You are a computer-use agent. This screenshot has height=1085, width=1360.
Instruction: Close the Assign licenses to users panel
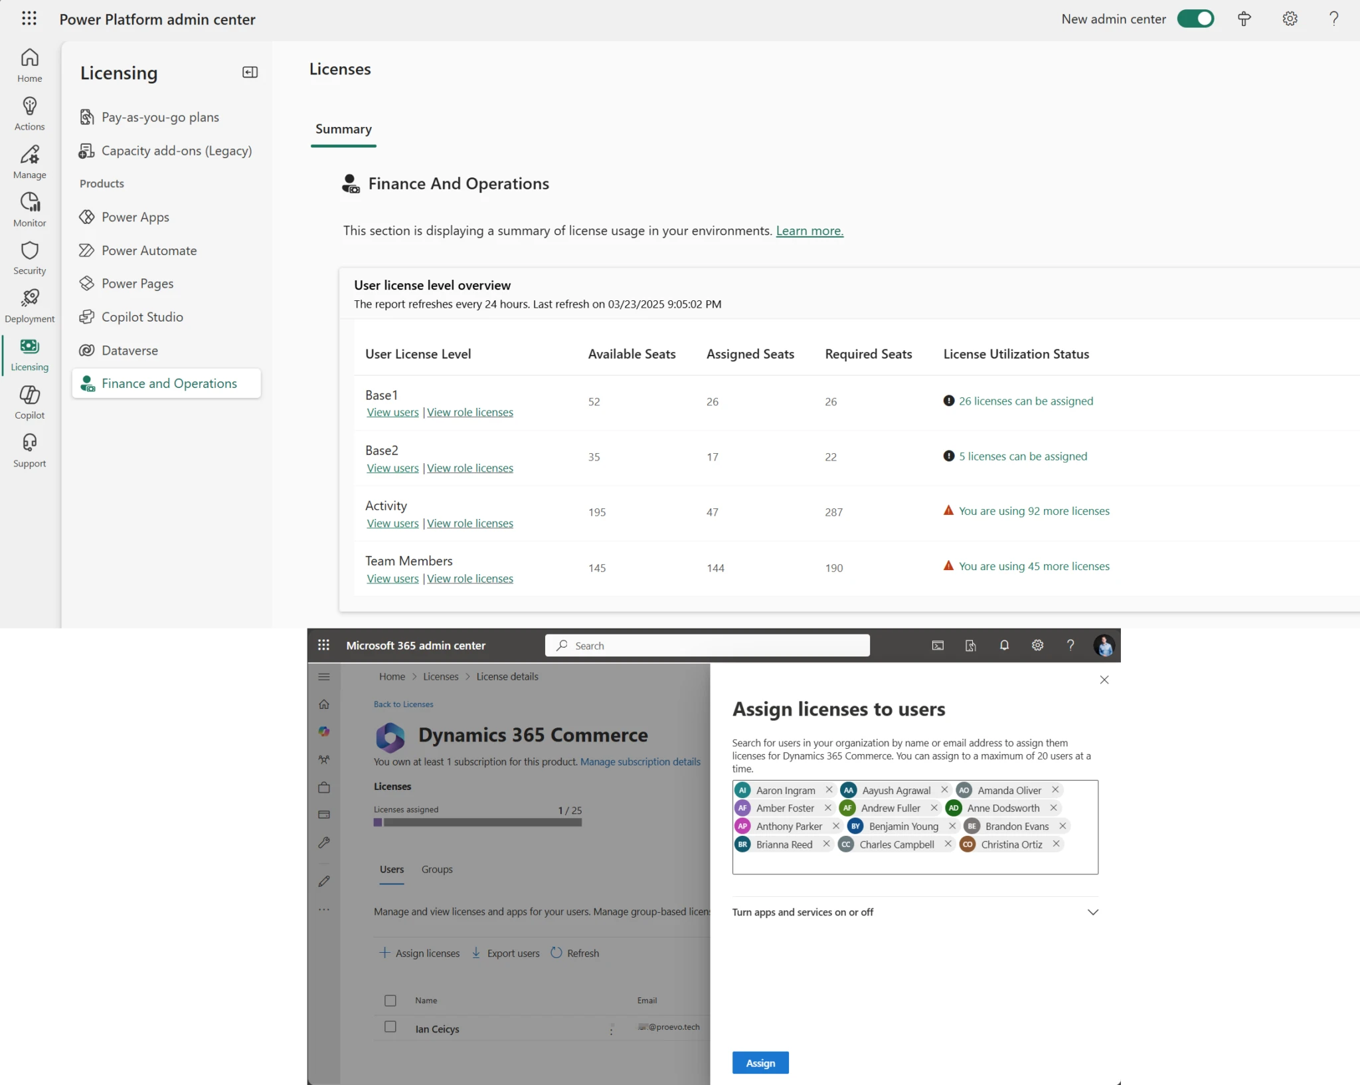click(x=1104, y=680)
